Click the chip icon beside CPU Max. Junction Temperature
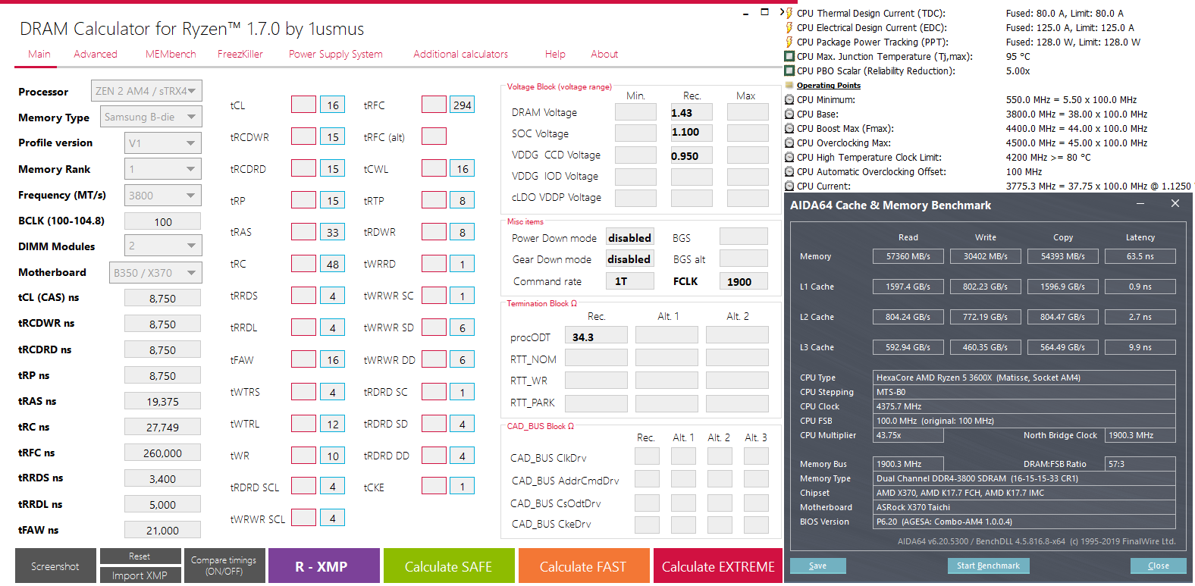The width and height of the screenshot is (1195, 586). (x=789, y=56)
